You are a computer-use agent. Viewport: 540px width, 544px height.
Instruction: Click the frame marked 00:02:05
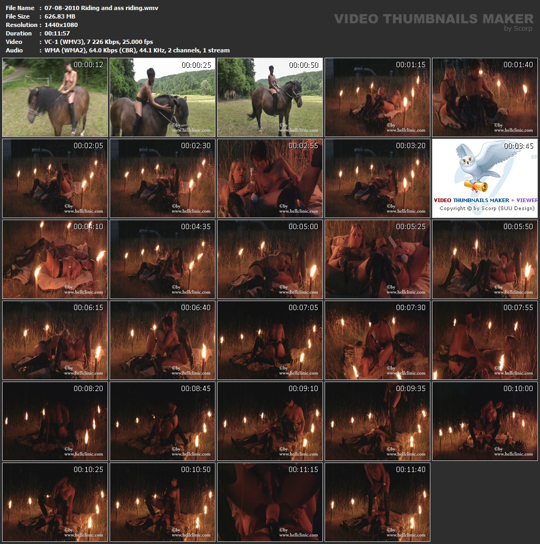[x=55, y=178]
